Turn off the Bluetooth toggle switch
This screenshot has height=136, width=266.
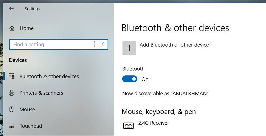click(x=130, y=79)
